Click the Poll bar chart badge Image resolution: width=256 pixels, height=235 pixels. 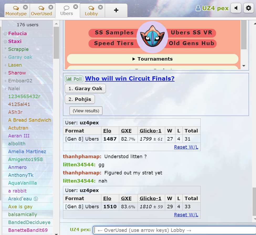coord(74,79)
